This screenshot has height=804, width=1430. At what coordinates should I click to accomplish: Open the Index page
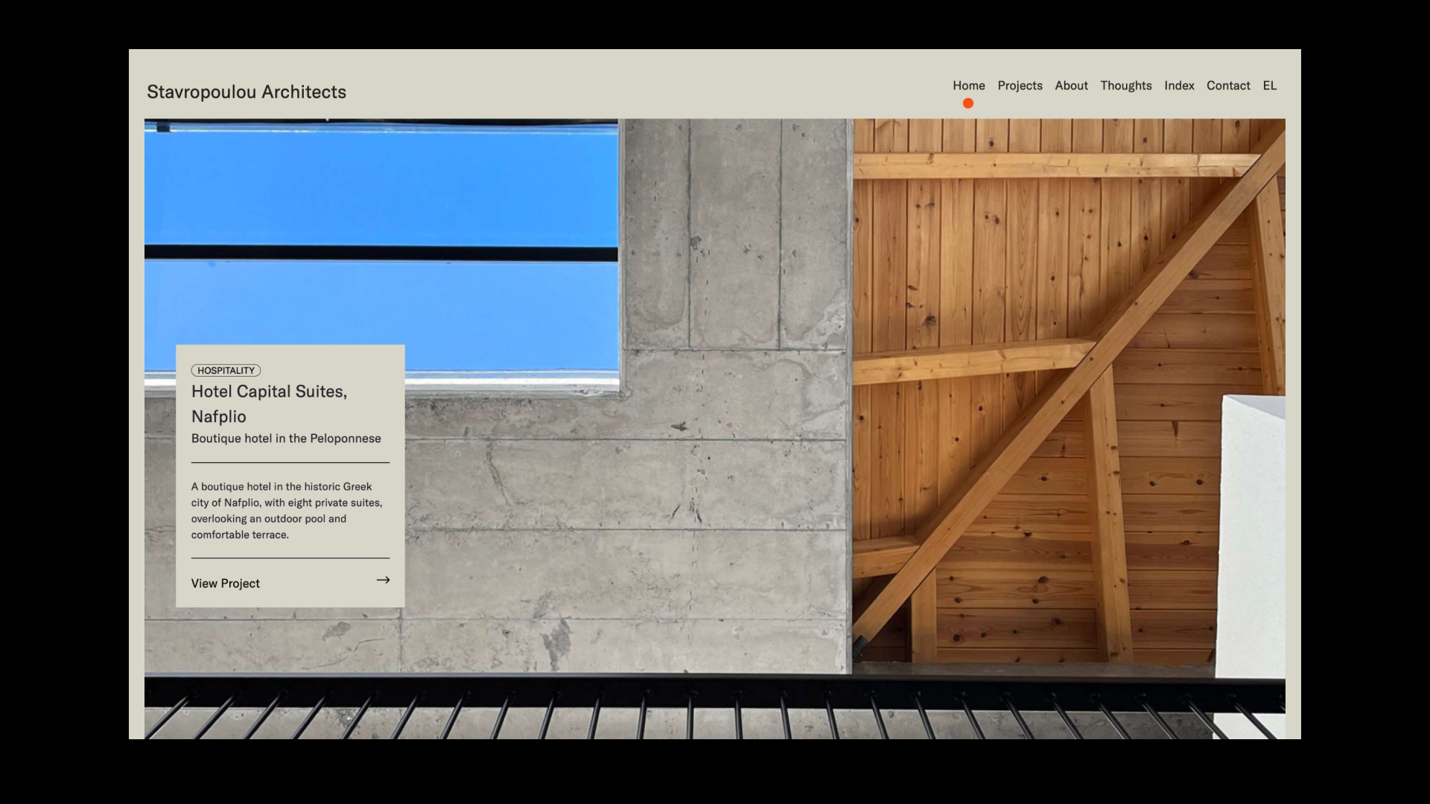pyautogui.click(x=1179, y=86)
